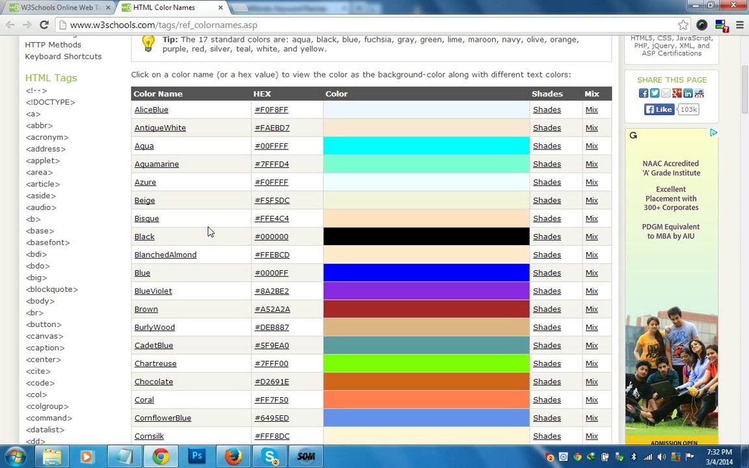Click the AdChoices icon on the ad
749x468 pixels.
714,133
